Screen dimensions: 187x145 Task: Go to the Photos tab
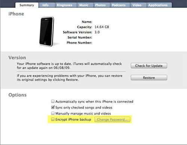100,5
